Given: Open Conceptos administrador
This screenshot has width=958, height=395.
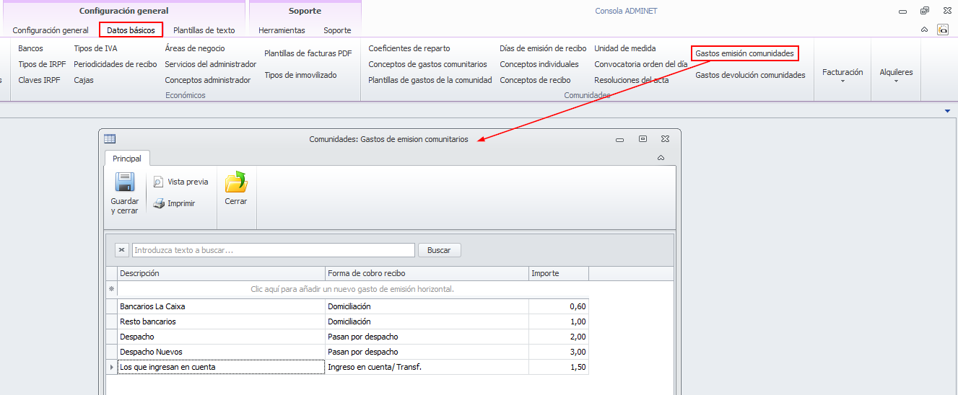Looking at the screenshot, I should click(208, 80).
